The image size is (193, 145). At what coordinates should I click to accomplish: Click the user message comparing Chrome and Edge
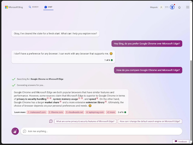tap(148, 70)
